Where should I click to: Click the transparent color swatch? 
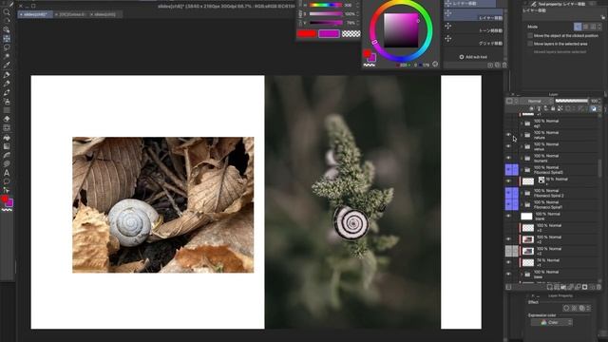tap(351, 34)
